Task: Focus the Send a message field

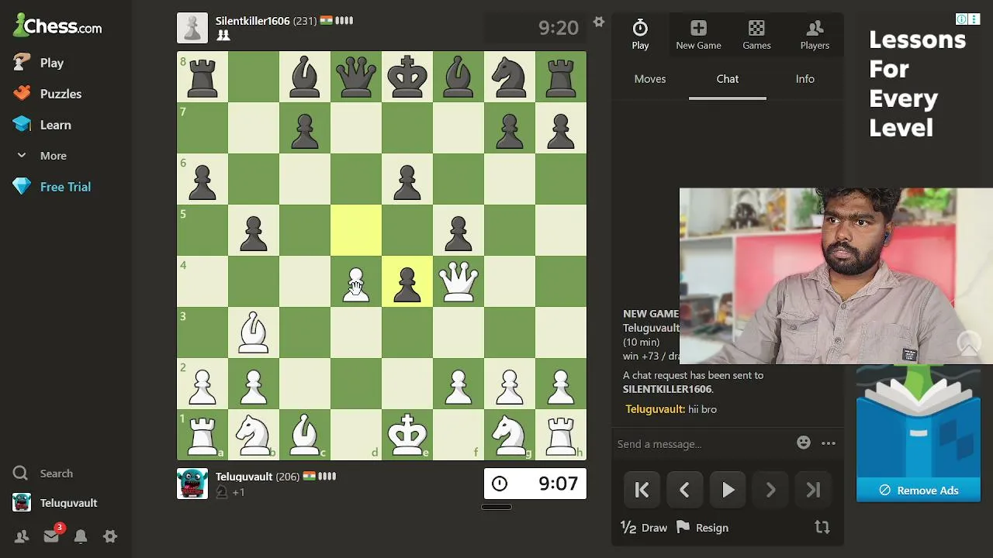Action: [x=702, y=444]
